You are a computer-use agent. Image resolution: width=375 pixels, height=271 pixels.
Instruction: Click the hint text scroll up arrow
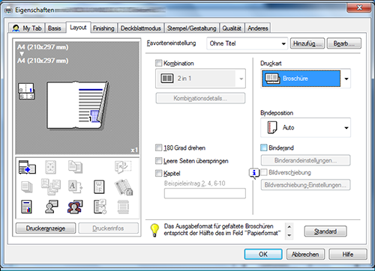click(289, 227)
